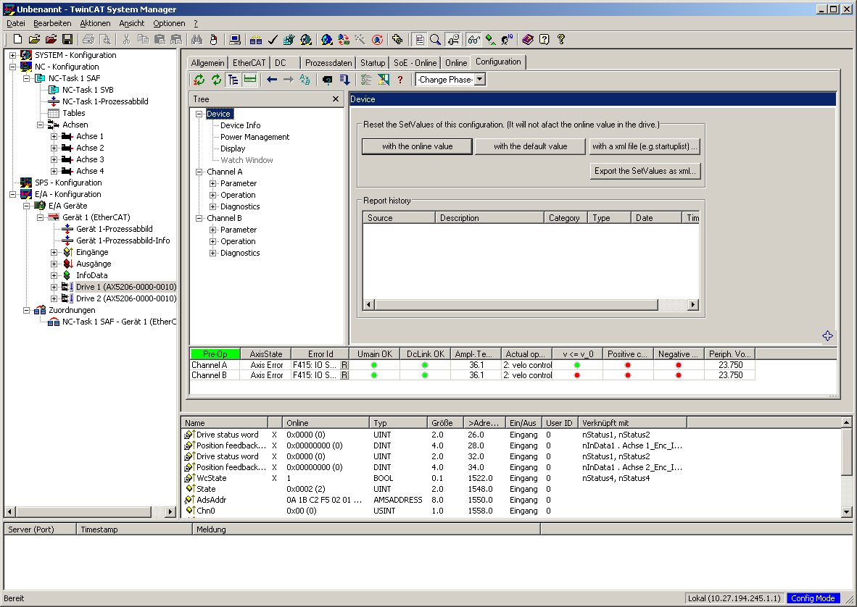Toggle the green status bar display button
857x607 pixels.
249,80
